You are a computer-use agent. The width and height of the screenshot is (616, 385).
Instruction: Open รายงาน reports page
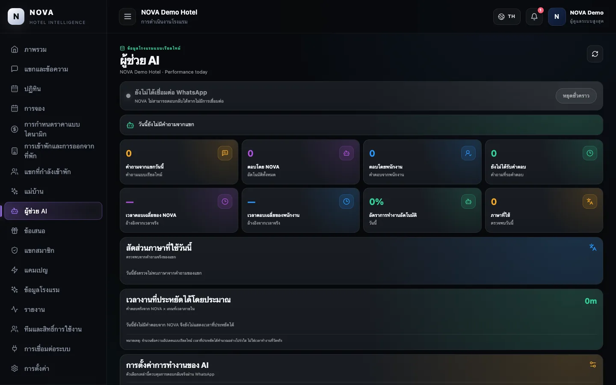53,310
